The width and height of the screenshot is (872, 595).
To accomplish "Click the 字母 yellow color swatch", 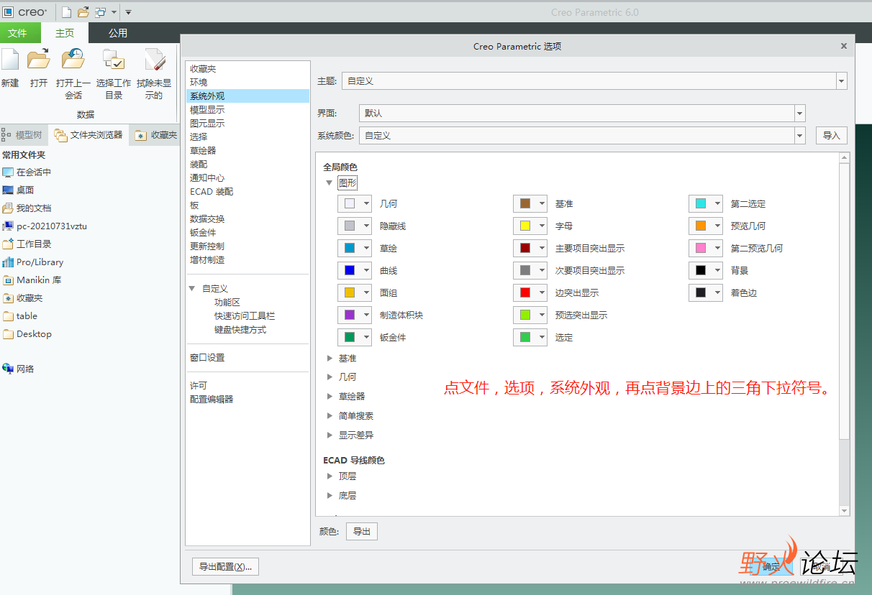I will click(525, 226).
